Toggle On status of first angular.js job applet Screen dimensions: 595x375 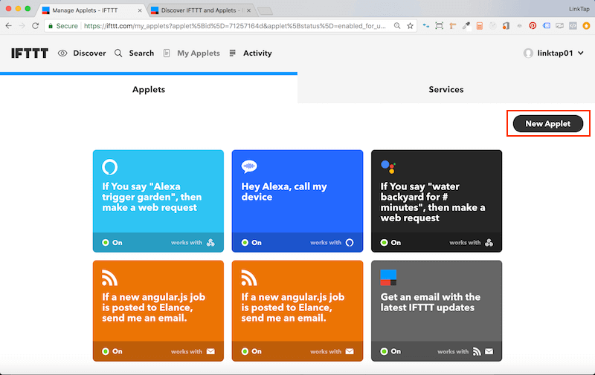click(112, 351)
